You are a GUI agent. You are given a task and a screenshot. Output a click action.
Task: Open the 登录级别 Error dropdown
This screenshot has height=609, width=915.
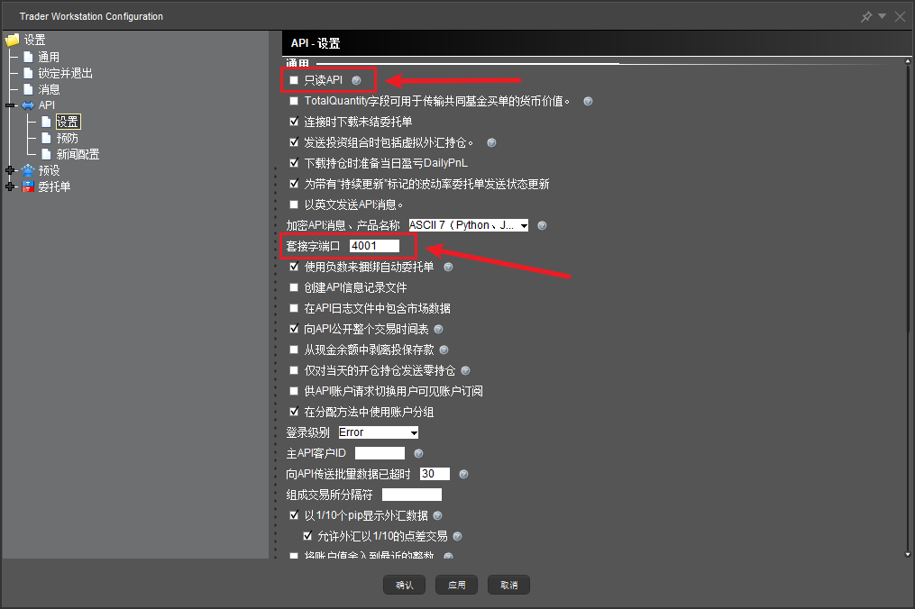point(378,432)
